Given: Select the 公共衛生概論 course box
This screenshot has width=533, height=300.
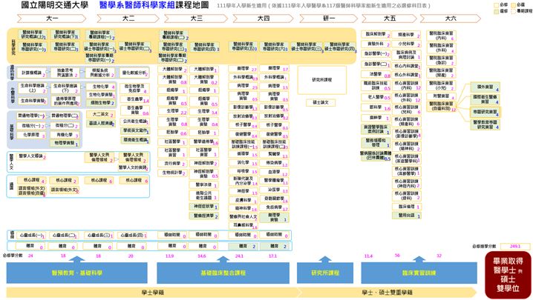Looking at the screenshot, I should tap(134, 121).
